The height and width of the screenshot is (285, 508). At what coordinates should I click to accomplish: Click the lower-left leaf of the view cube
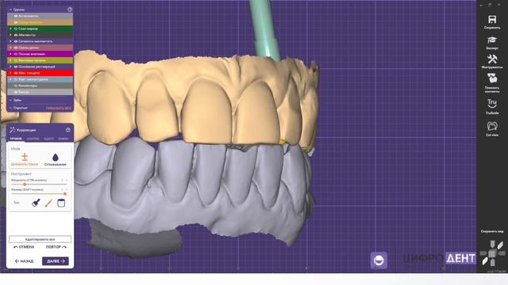click(485, 261)
